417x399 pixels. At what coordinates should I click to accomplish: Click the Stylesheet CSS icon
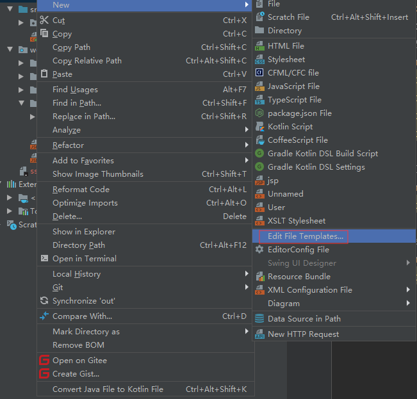[259, 59]
